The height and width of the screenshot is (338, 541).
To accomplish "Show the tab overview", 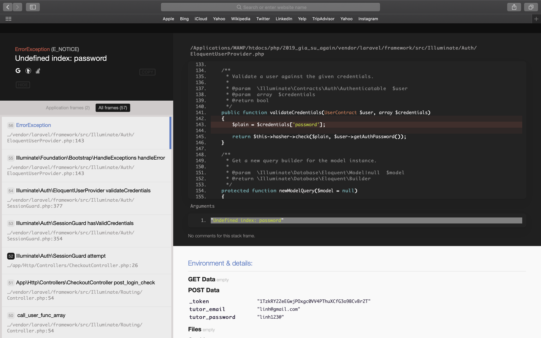I will pyautogui.click(x=531, y=7).
